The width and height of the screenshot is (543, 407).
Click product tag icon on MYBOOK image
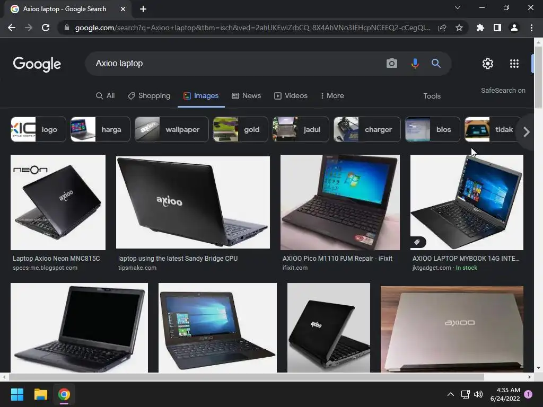[418, 242]
